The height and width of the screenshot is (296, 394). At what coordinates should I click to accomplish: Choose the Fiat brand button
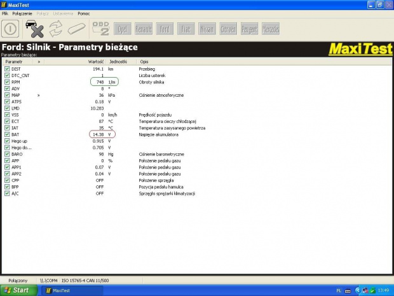(186, 29)
